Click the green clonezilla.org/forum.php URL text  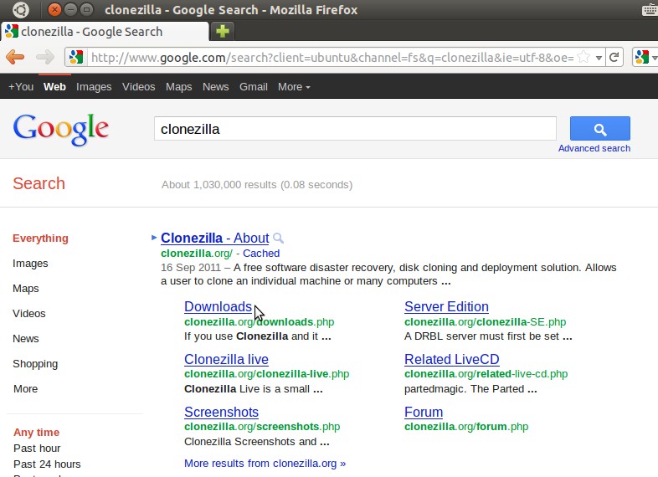coord(466,427)
